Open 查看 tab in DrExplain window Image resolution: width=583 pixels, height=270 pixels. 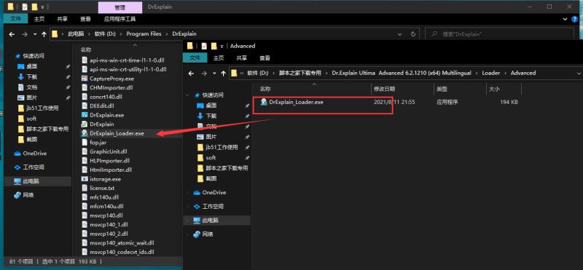click(85, 19)
